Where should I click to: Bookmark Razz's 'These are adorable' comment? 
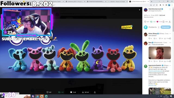tap(170, 61)
